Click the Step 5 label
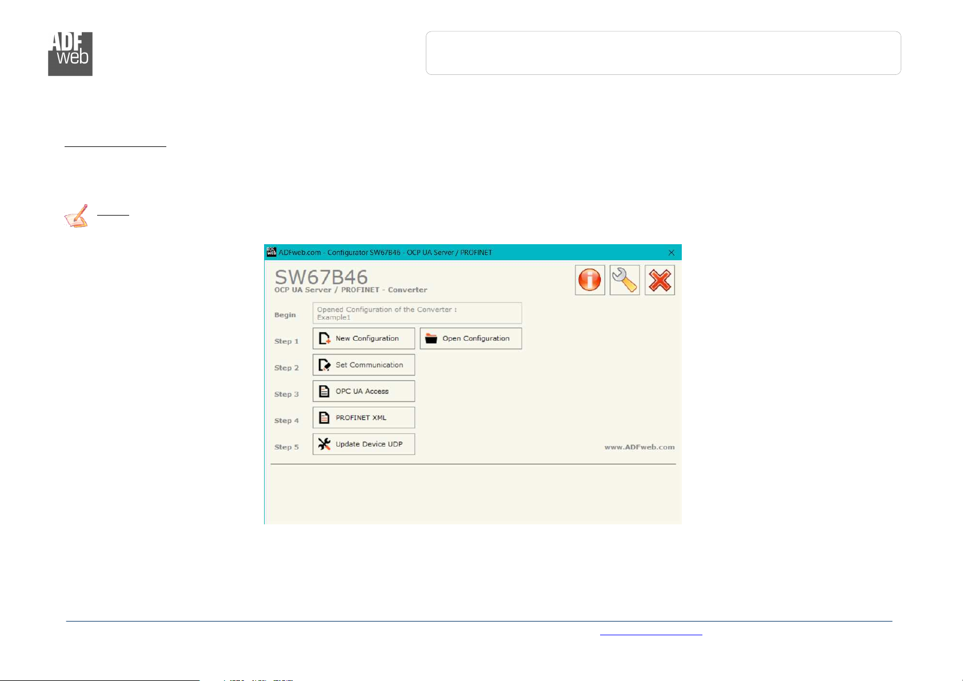The width and height of the screenshot is (963, 681). (286, 447)
